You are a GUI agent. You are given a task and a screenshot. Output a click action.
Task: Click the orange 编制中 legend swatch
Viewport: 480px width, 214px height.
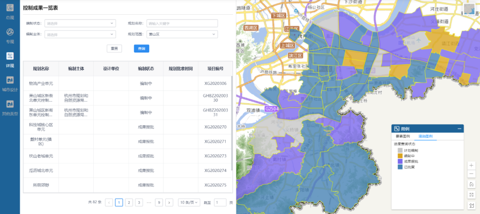pos(400,156)
